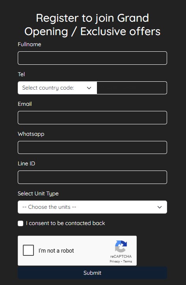
Task: Click the Select Unit Type label
Action: click(x=38, y=193)
